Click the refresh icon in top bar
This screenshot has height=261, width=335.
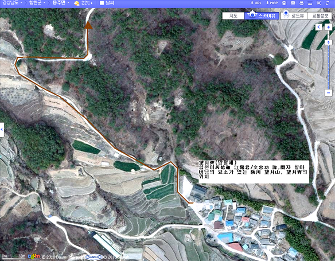[327, 3]
